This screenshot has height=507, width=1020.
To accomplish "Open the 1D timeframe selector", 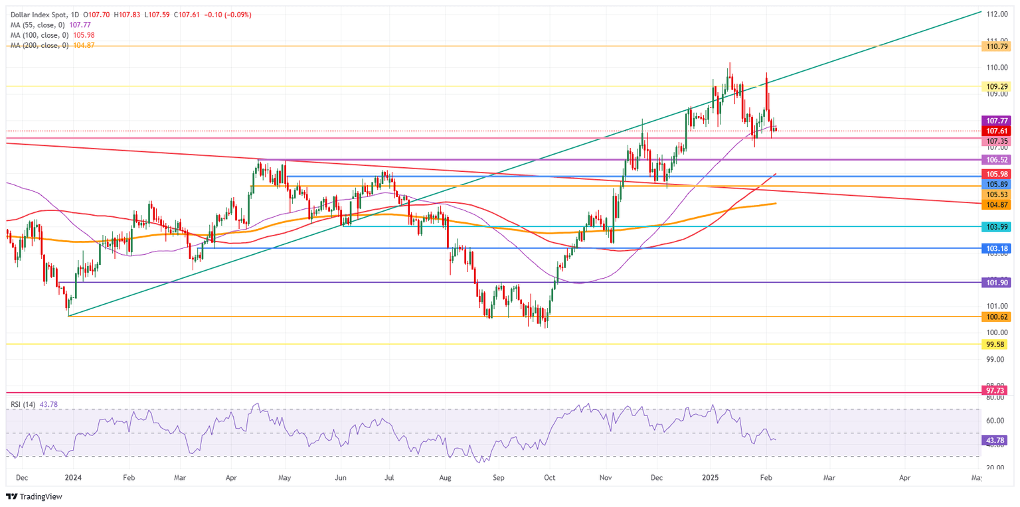I will tap(75, 13).
